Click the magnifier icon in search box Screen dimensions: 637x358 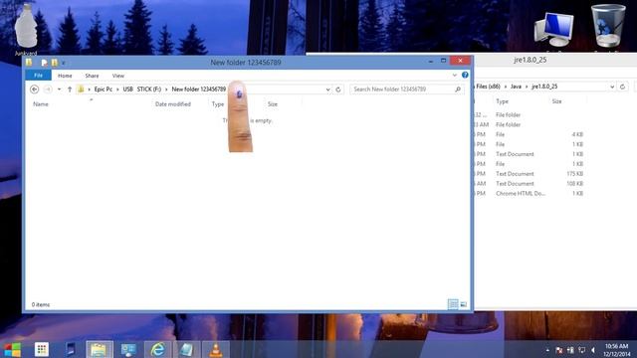458,89
